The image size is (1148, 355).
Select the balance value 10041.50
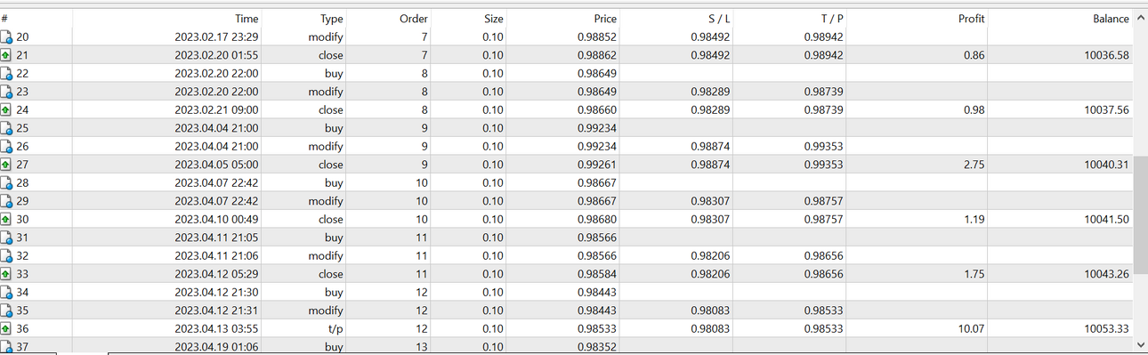[1106, 220]
